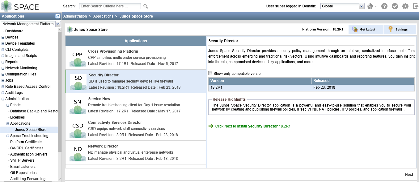Screen dimensions: 419x182
Task: Click the Next button
Action: point(409,175)
